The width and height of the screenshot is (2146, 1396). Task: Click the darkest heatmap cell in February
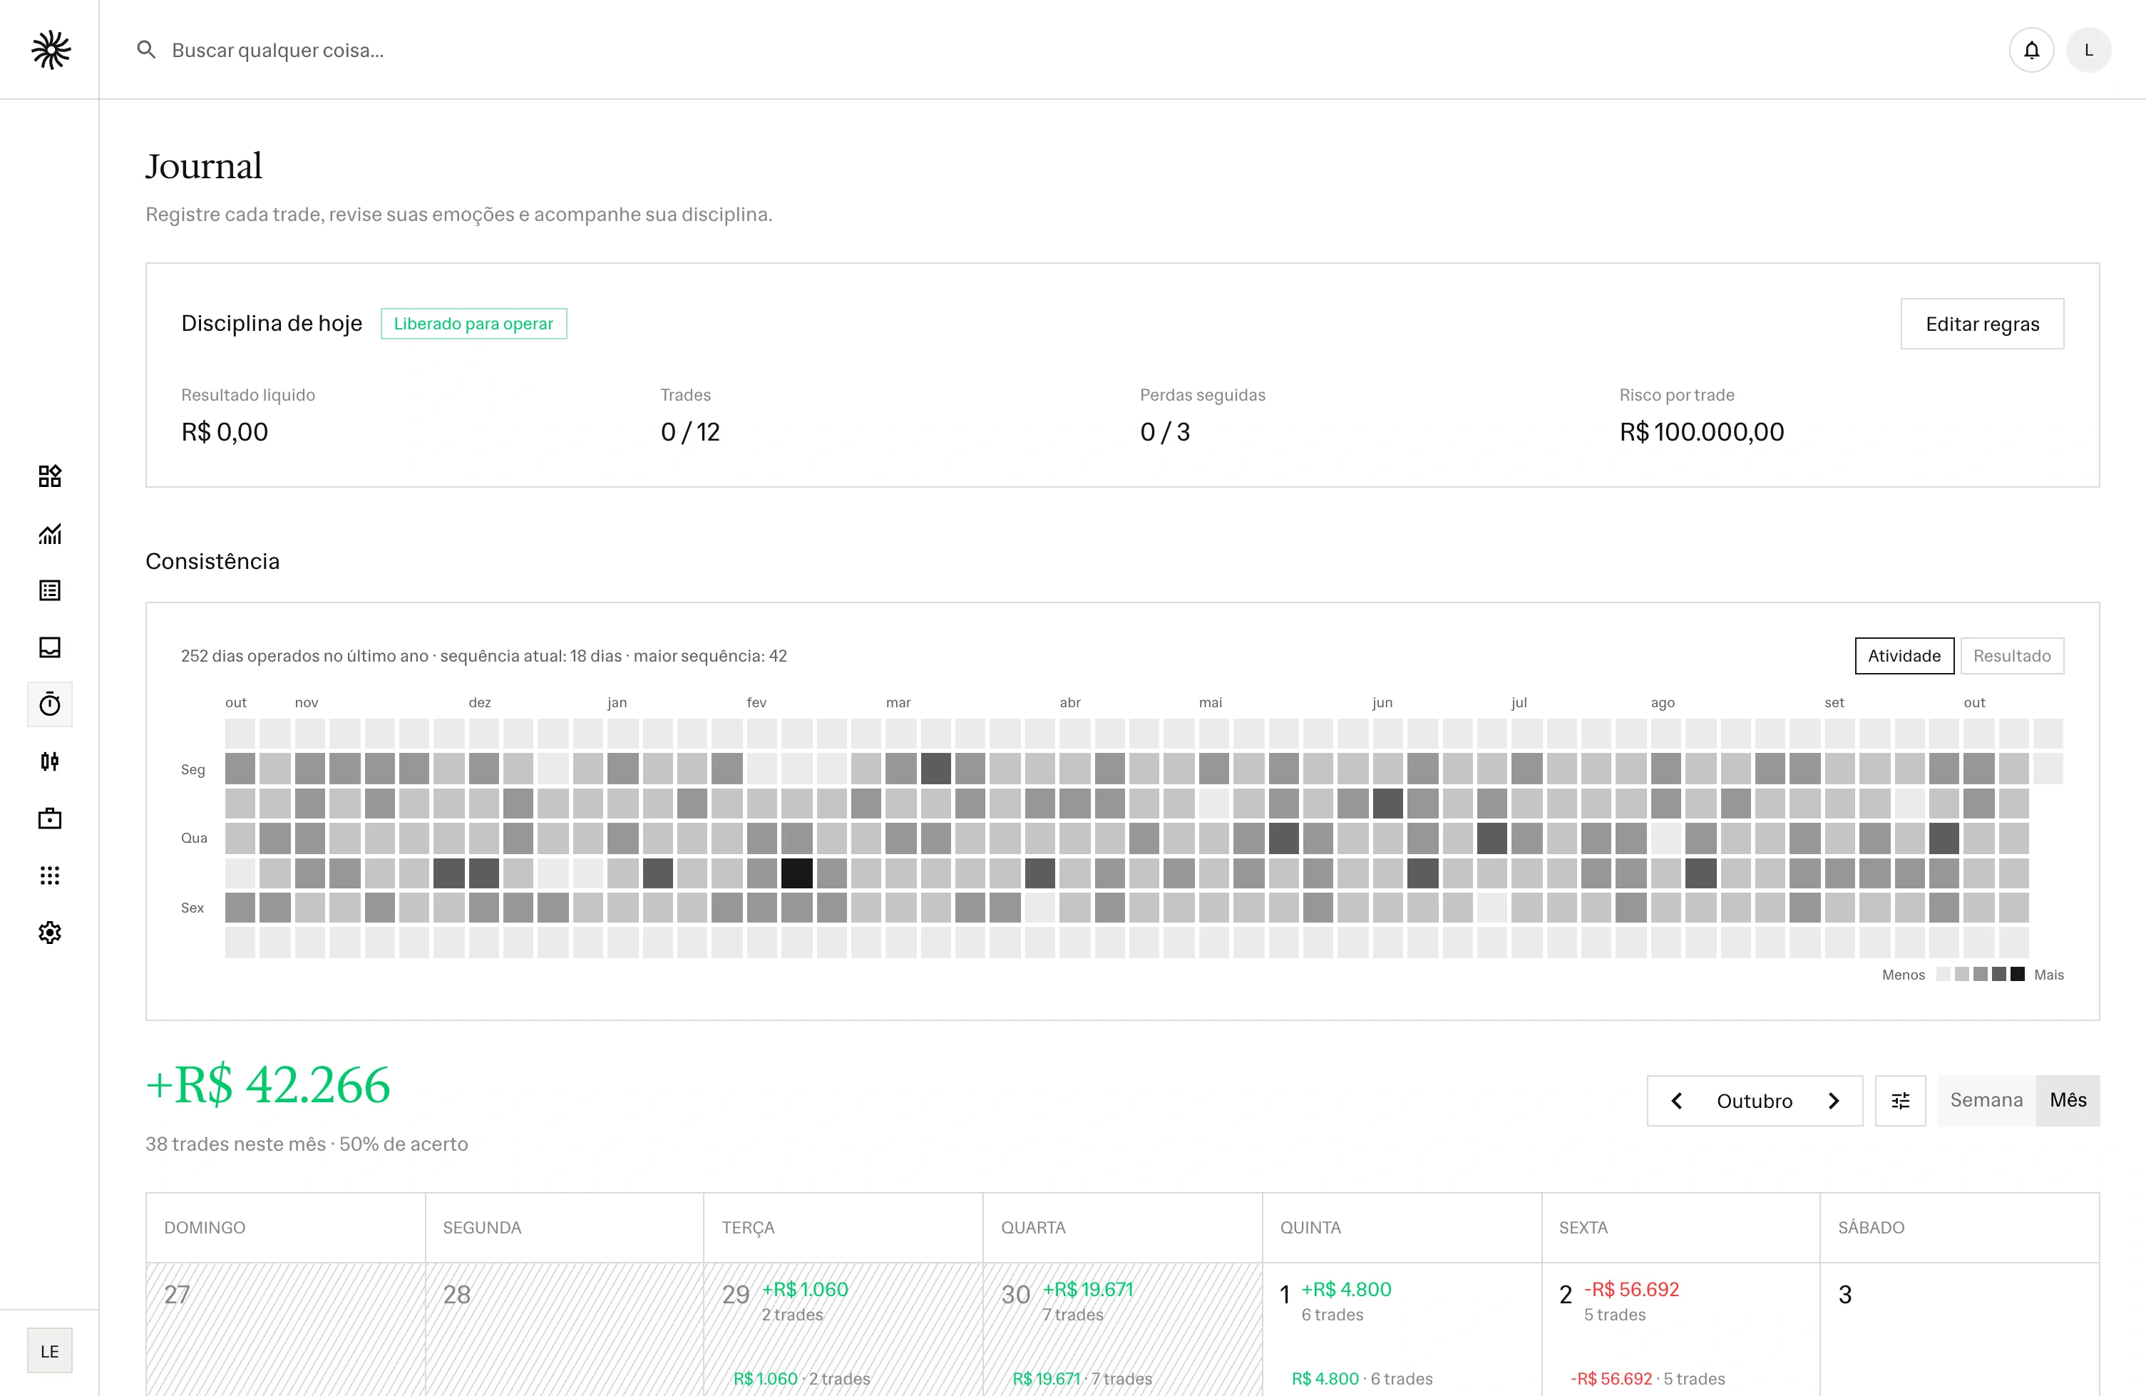[796, 873]
